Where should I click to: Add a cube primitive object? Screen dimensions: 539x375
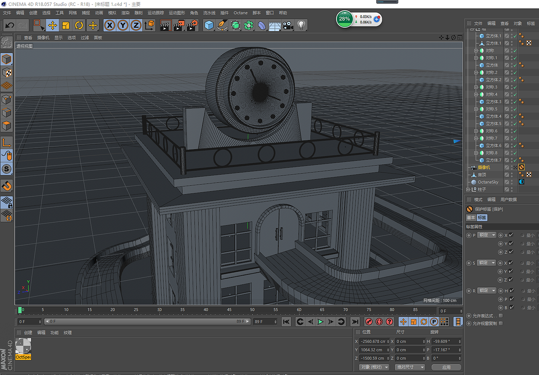click(x=209, y=25)
